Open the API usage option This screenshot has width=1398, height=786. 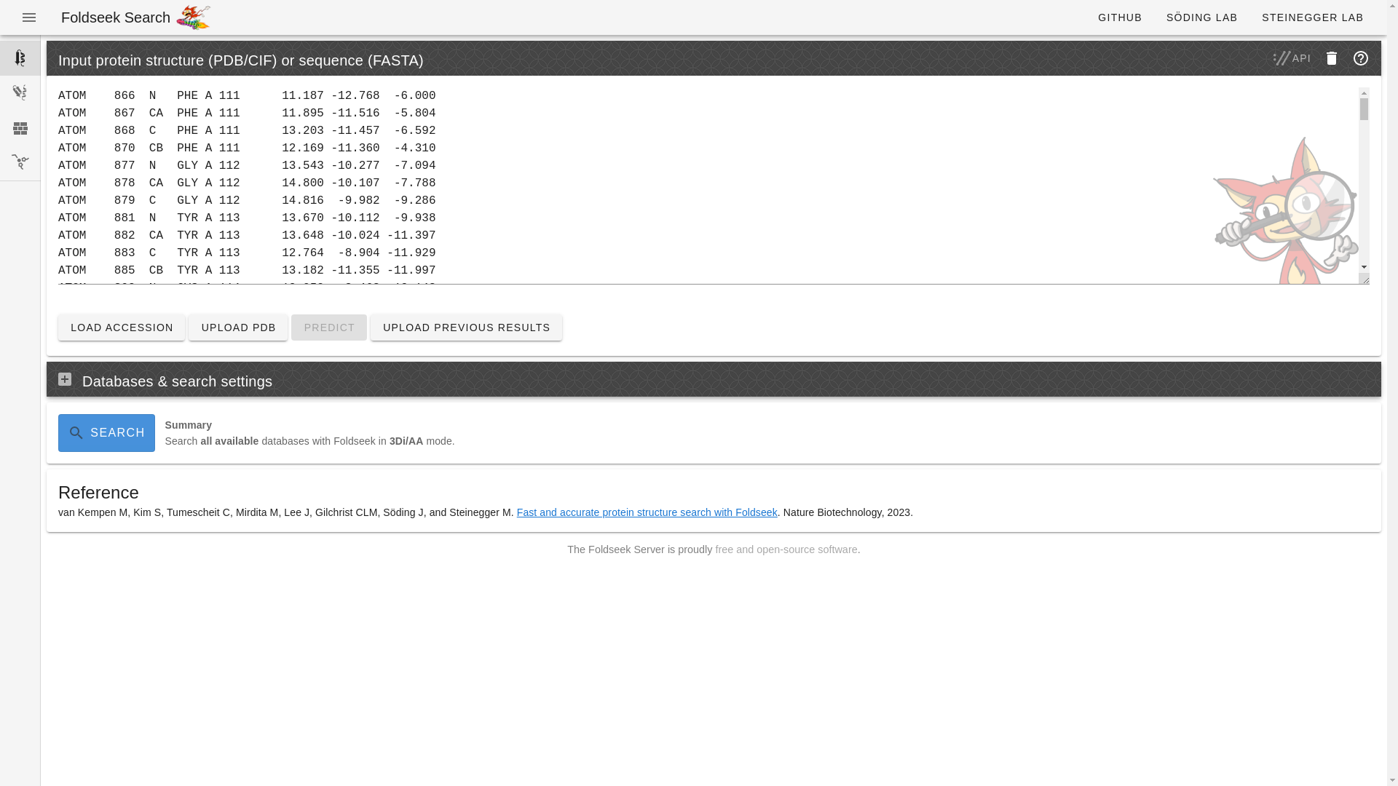click(x=1292, y=58)
